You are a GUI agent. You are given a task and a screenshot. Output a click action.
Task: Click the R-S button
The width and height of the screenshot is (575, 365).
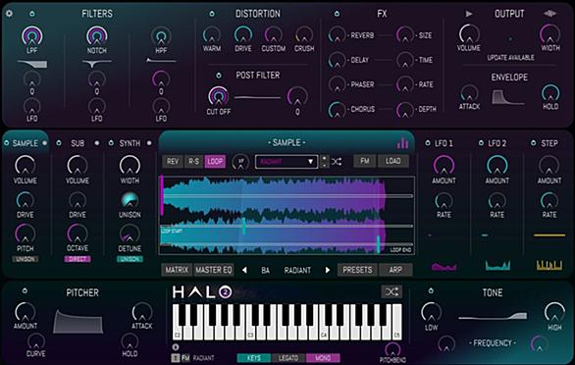click(x=193, y=162)
